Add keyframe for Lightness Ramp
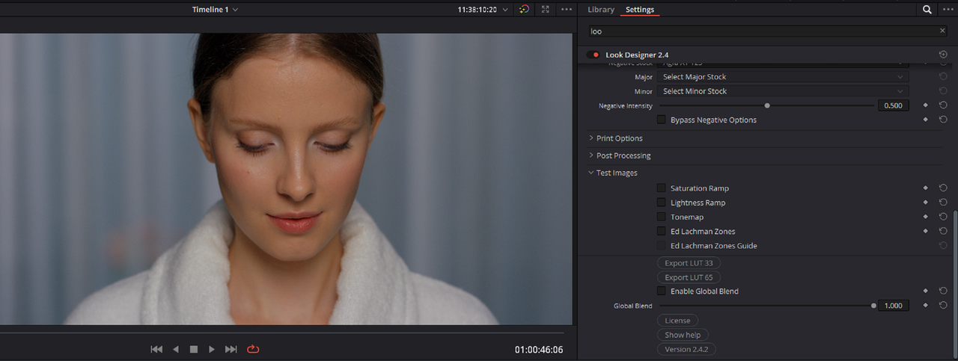Screen dimensions: 958x361 (926, 203)
